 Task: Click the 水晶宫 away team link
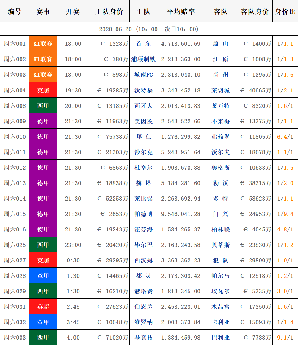click(x=220, y=307)
